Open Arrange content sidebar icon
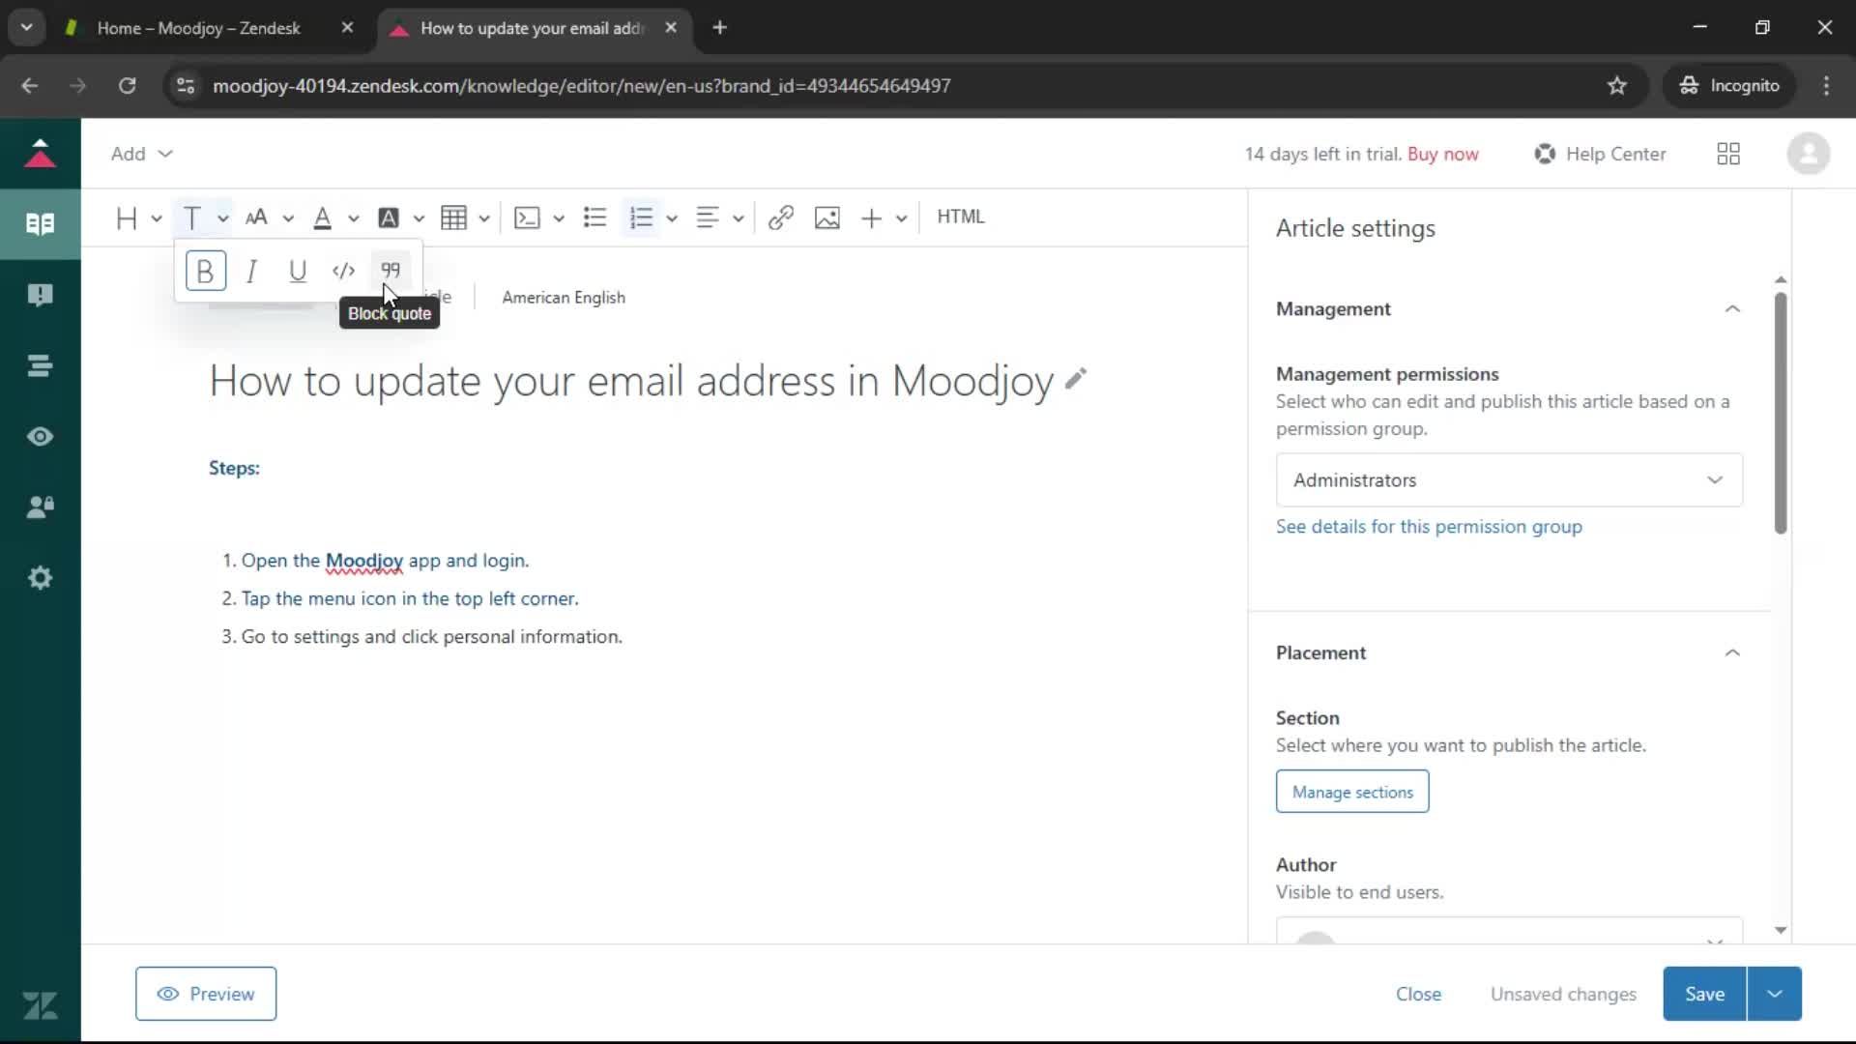Viewport: 1856px width, 1044px height. pos(41,365)
